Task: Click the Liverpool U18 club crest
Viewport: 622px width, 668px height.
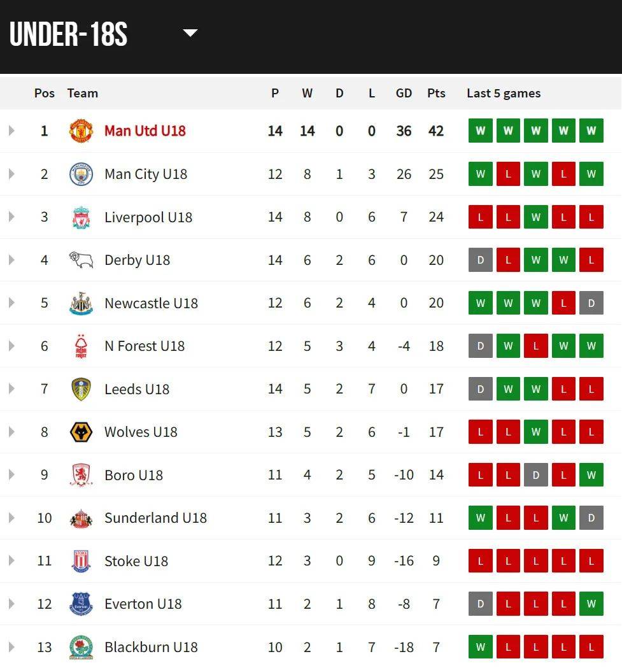Action: (x=81, y=217)
